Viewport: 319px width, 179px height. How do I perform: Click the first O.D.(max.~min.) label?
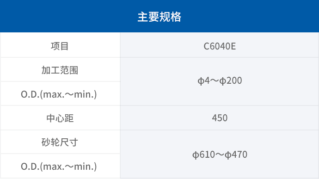click(59, 94)
